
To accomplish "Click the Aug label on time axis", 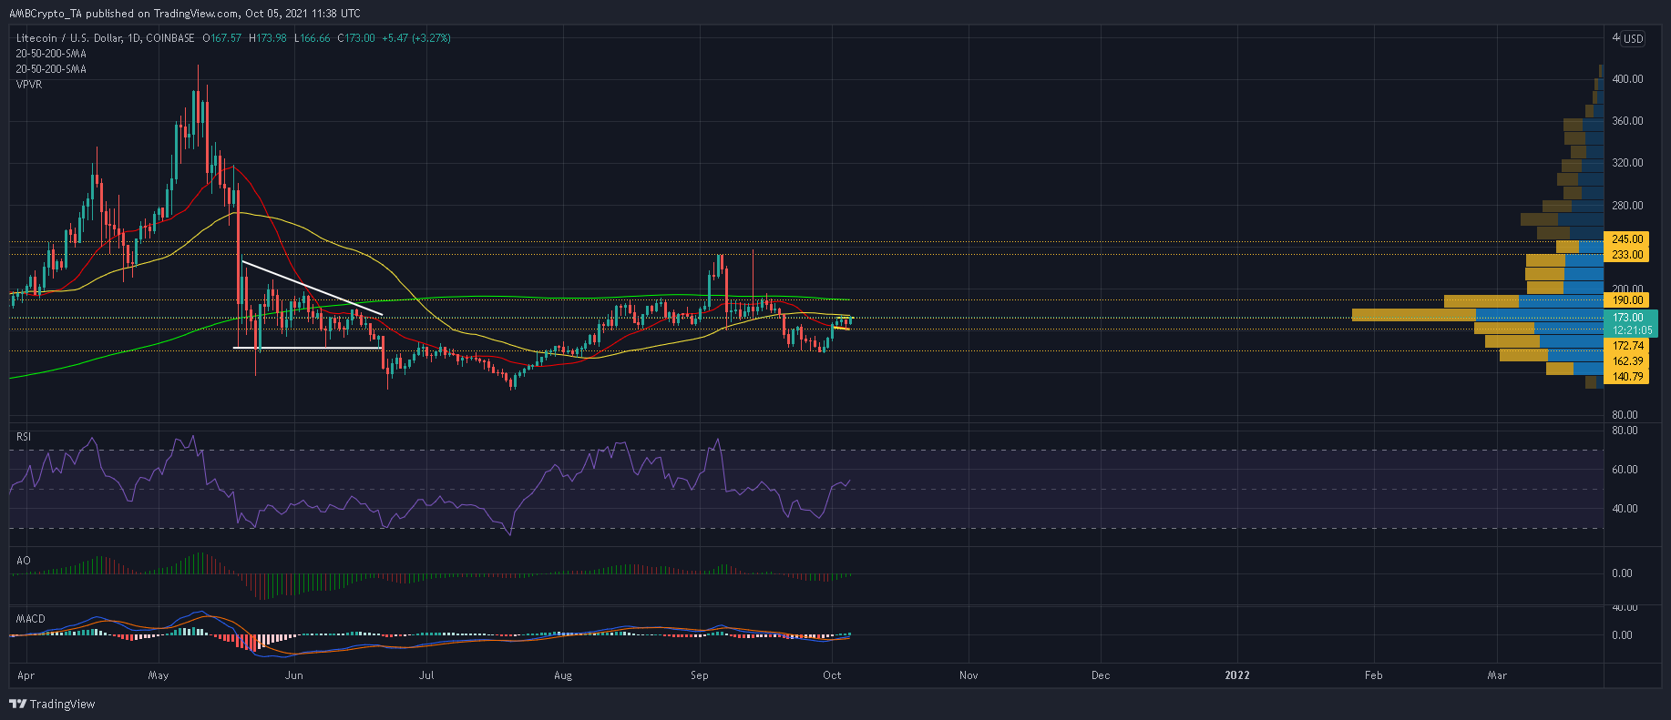I will [563, 675].
